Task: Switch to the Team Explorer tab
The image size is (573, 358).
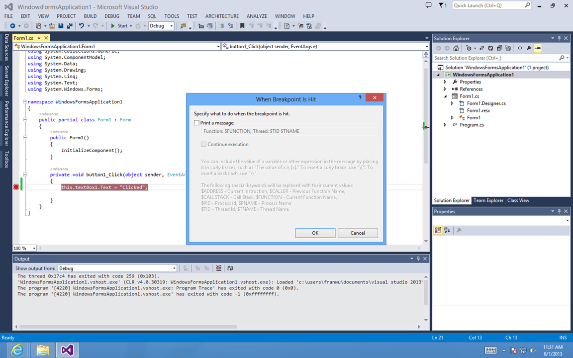Action: [488, 200]
